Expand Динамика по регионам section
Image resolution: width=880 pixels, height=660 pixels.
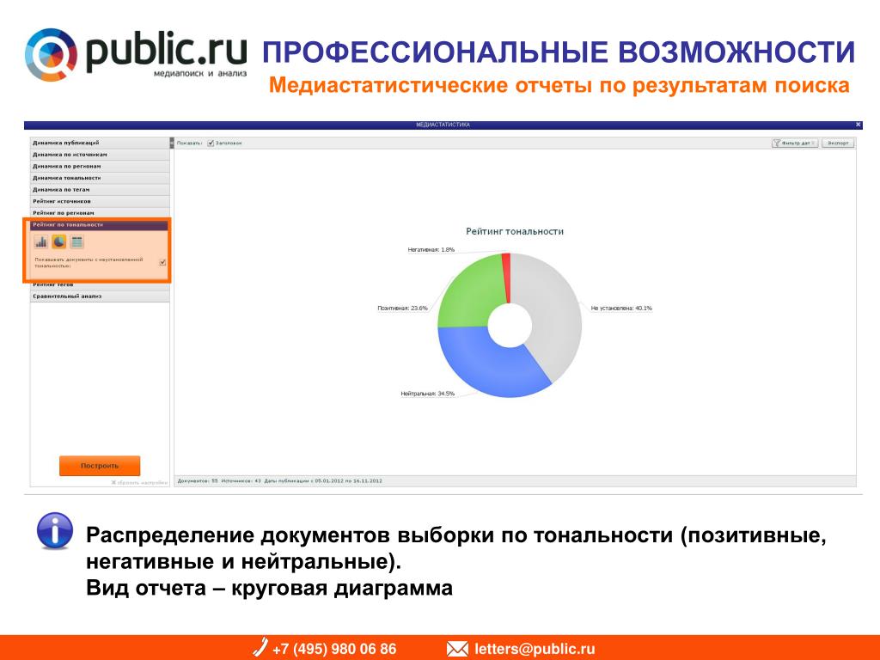pos(100,166)
